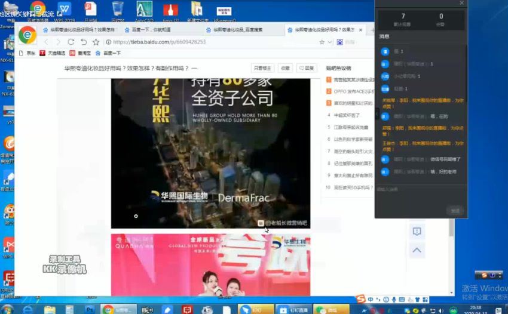The height and width of the screenshot is (314, 508).
Task: Open the address bar dropdown arrow
Action: [x=329, y=42]
